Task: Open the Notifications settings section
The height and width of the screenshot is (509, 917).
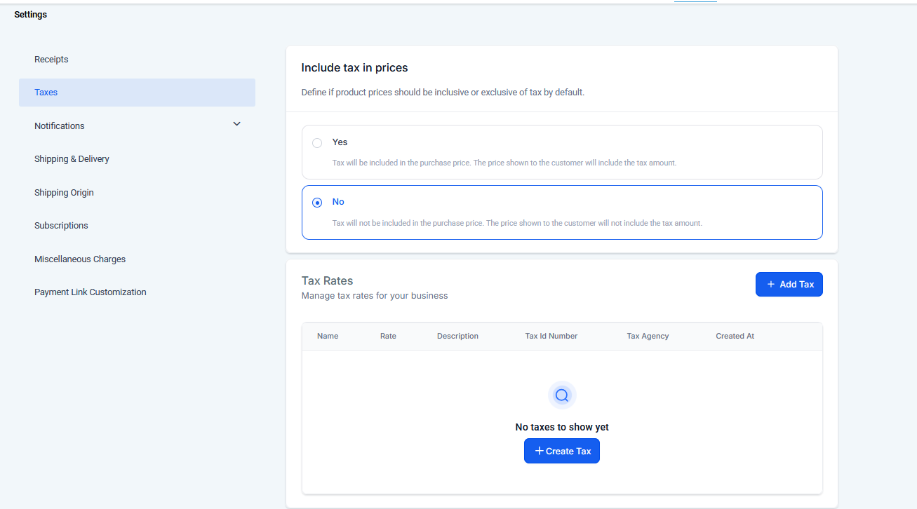Action: click(60, 126)
